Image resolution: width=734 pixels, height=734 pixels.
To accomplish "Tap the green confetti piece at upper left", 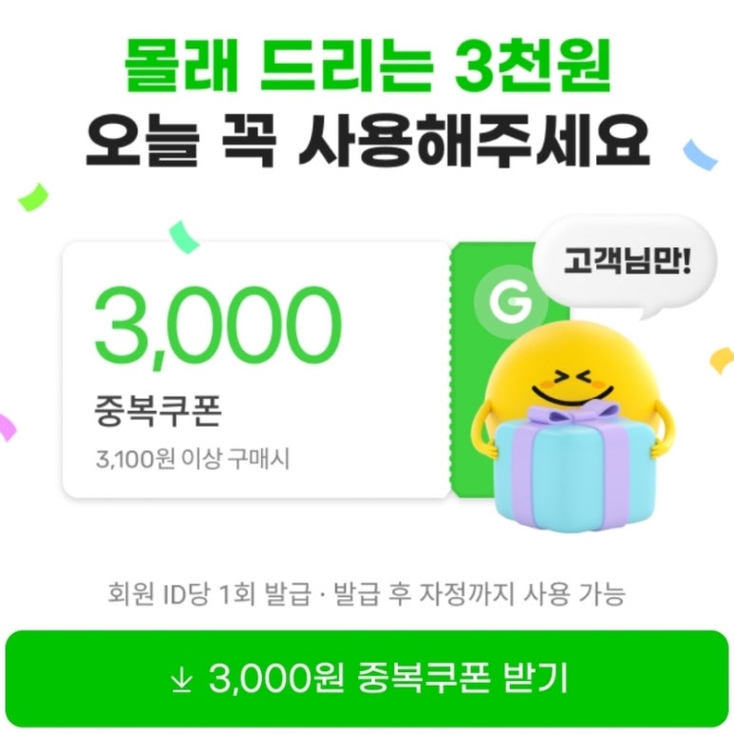I will click(33, 198).
